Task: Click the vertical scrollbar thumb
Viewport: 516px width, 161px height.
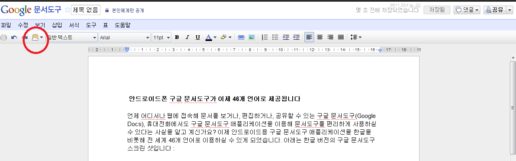Action: (513, 107)
